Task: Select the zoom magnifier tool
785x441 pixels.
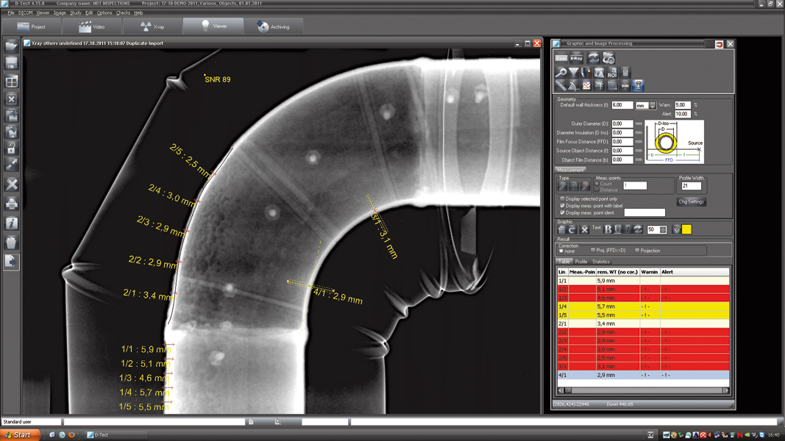Action: coord(561,72)
